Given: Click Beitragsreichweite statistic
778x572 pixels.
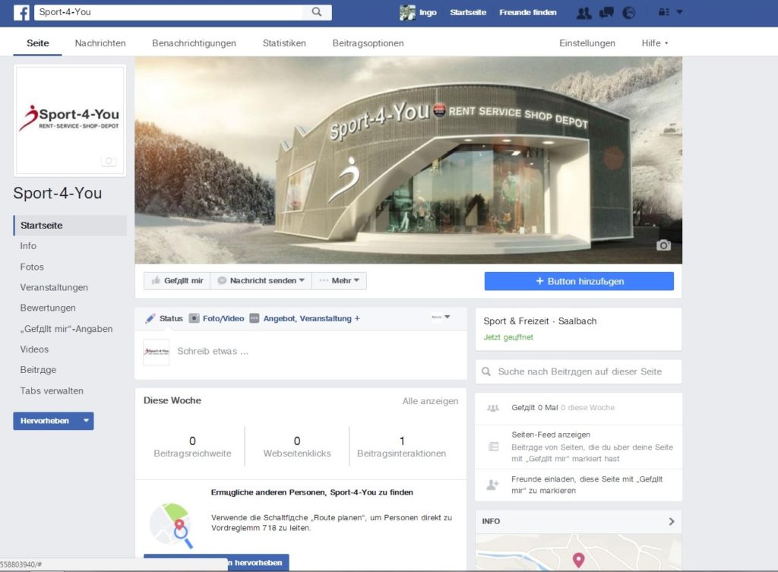Looking at the screenshot, I should pos(192,447).
